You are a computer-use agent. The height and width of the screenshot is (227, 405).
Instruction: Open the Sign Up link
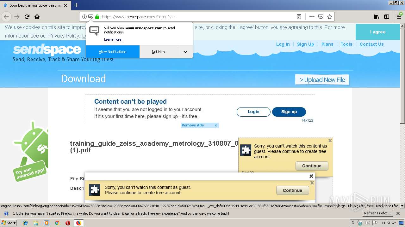click(306, 44)
